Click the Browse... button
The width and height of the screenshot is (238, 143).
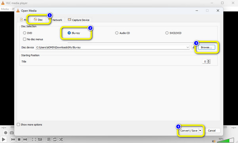tap(206, 47)
